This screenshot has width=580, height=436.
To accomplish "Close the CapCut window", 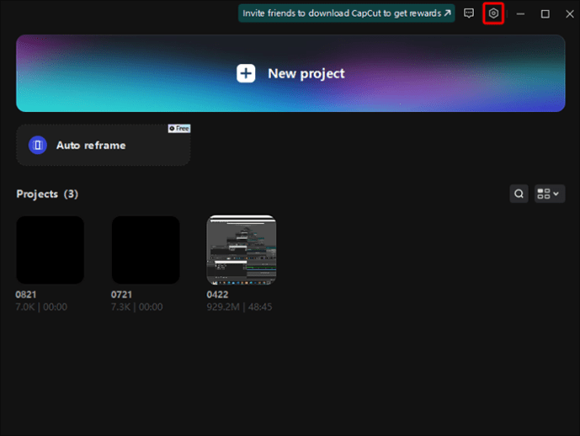I will click(570, 14).
